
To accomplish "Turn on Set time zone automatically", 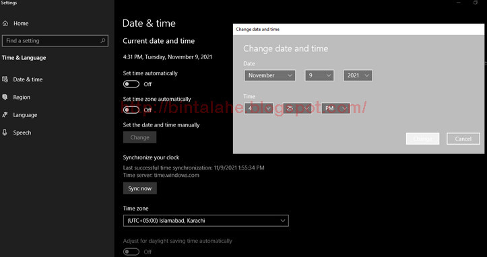I will click(131, 110).
